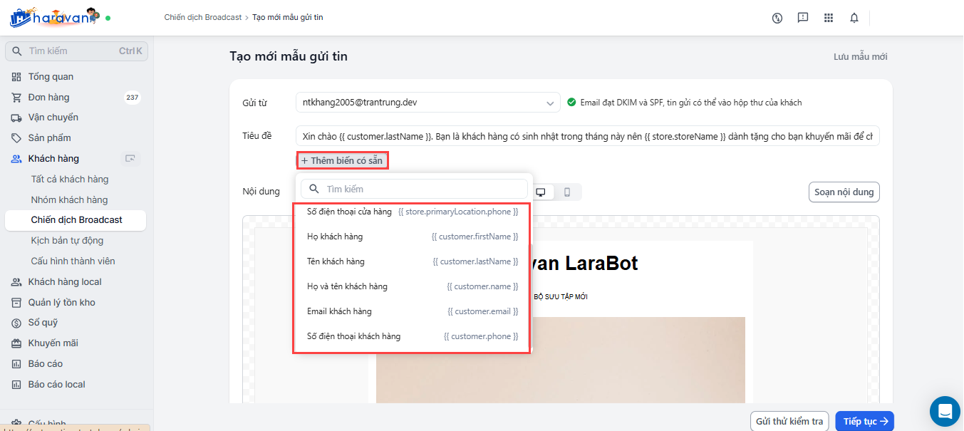Expand the Gửi từ sender email dropdown

pos(428,103)
